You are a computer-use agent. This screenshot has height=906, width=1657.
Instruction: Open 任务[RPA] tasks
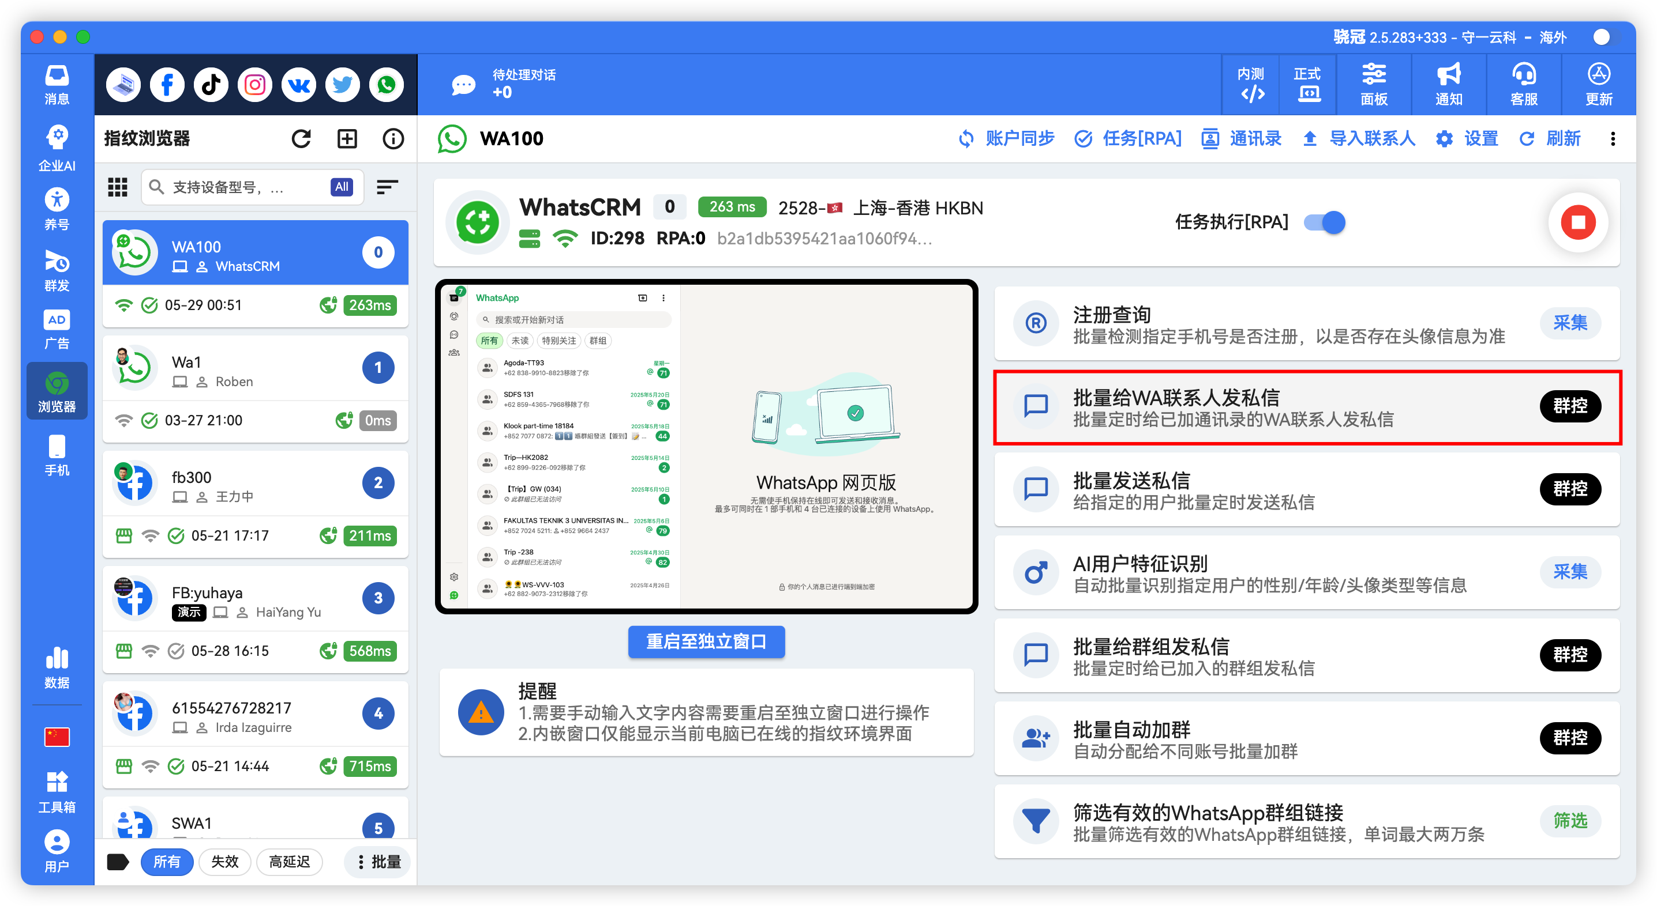1129,139
